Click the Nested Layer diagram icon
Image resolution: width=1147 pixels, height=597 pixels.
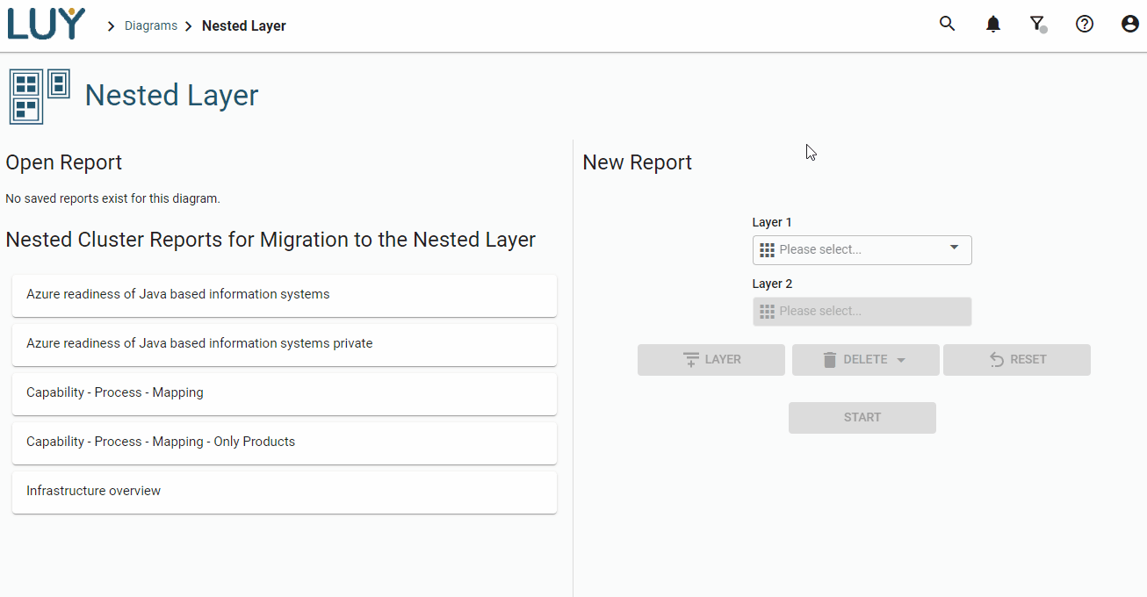(x=40, y=96)
